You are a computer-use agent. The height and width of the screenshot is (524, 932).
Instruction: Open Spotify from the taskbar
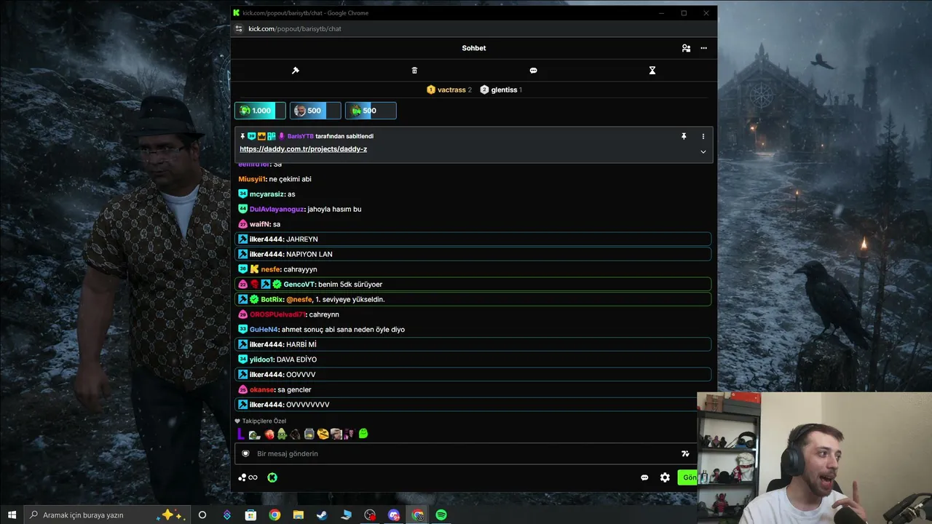(x=441, y=515)
